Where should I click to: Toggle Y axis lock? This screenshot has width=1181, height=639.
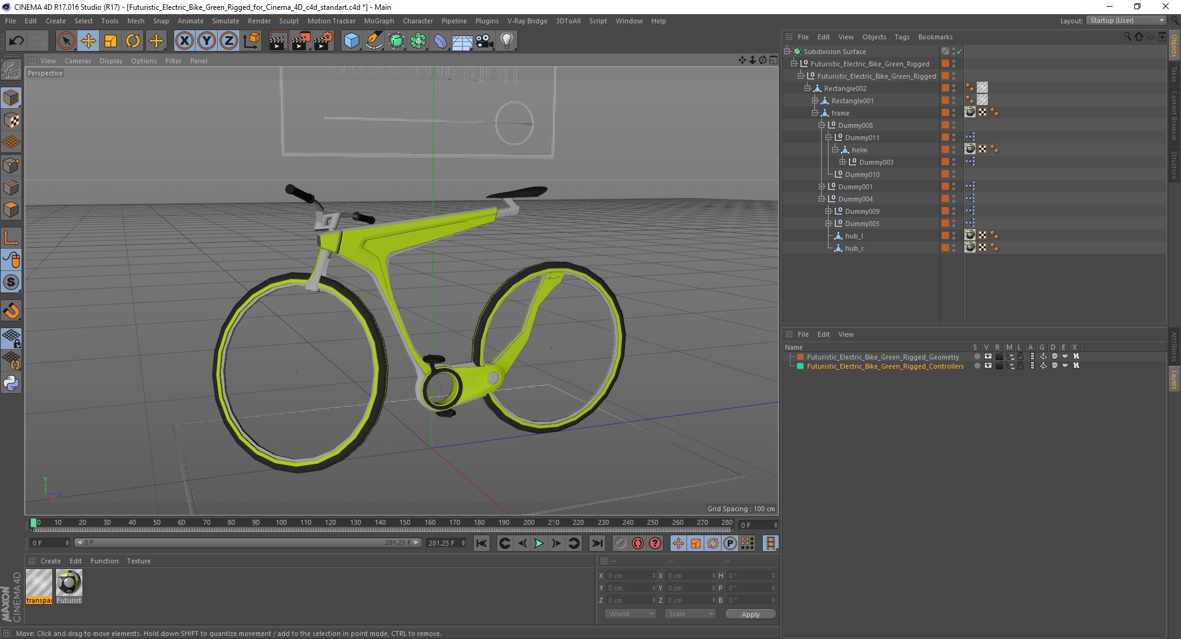click(x=206, y=41)
